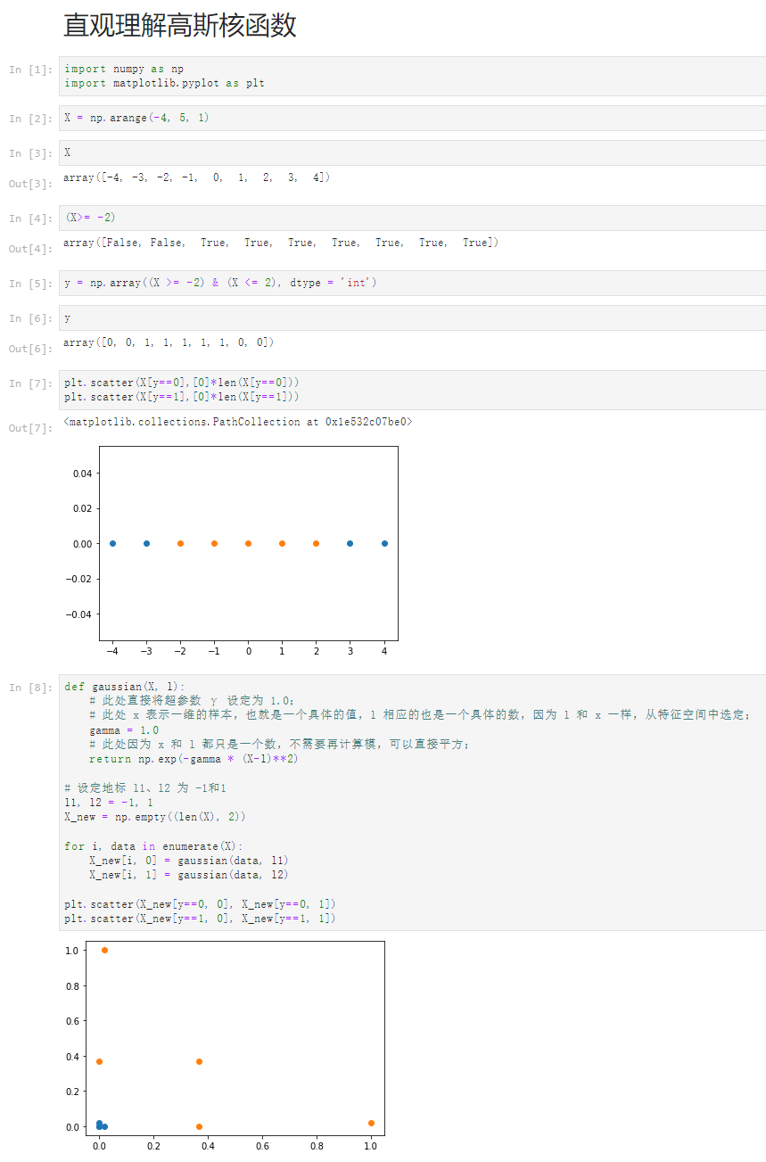The image size is (766, 1162).
Task: Click the In [8] prompt label
Action: coord(30,688)
